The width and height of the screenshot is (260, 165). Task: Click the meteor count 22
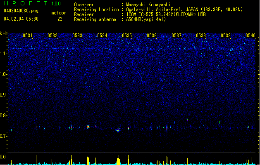click(60, 19)
